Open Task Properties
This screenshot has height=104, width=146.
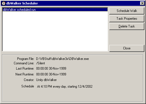pyautogui.click(x=127, y=19)
